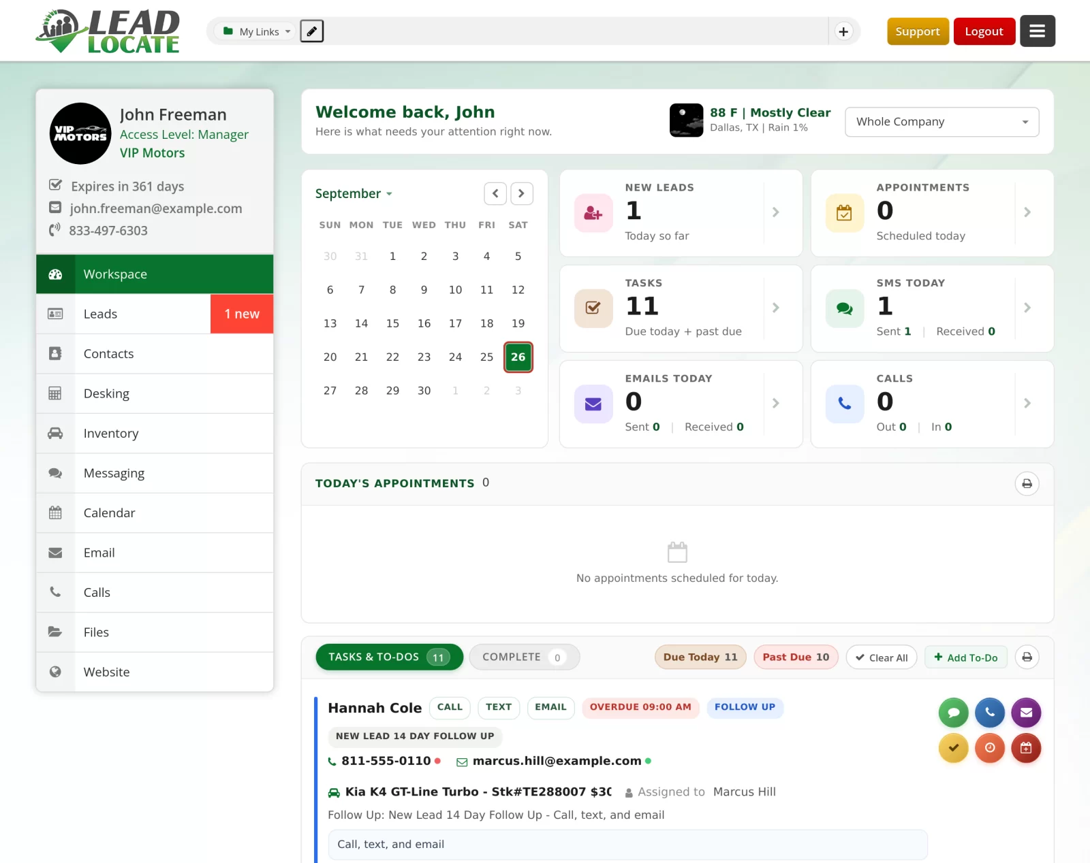Go to Desking section
This screenshot has width=1090, height=863.
(x=155, y=393)
